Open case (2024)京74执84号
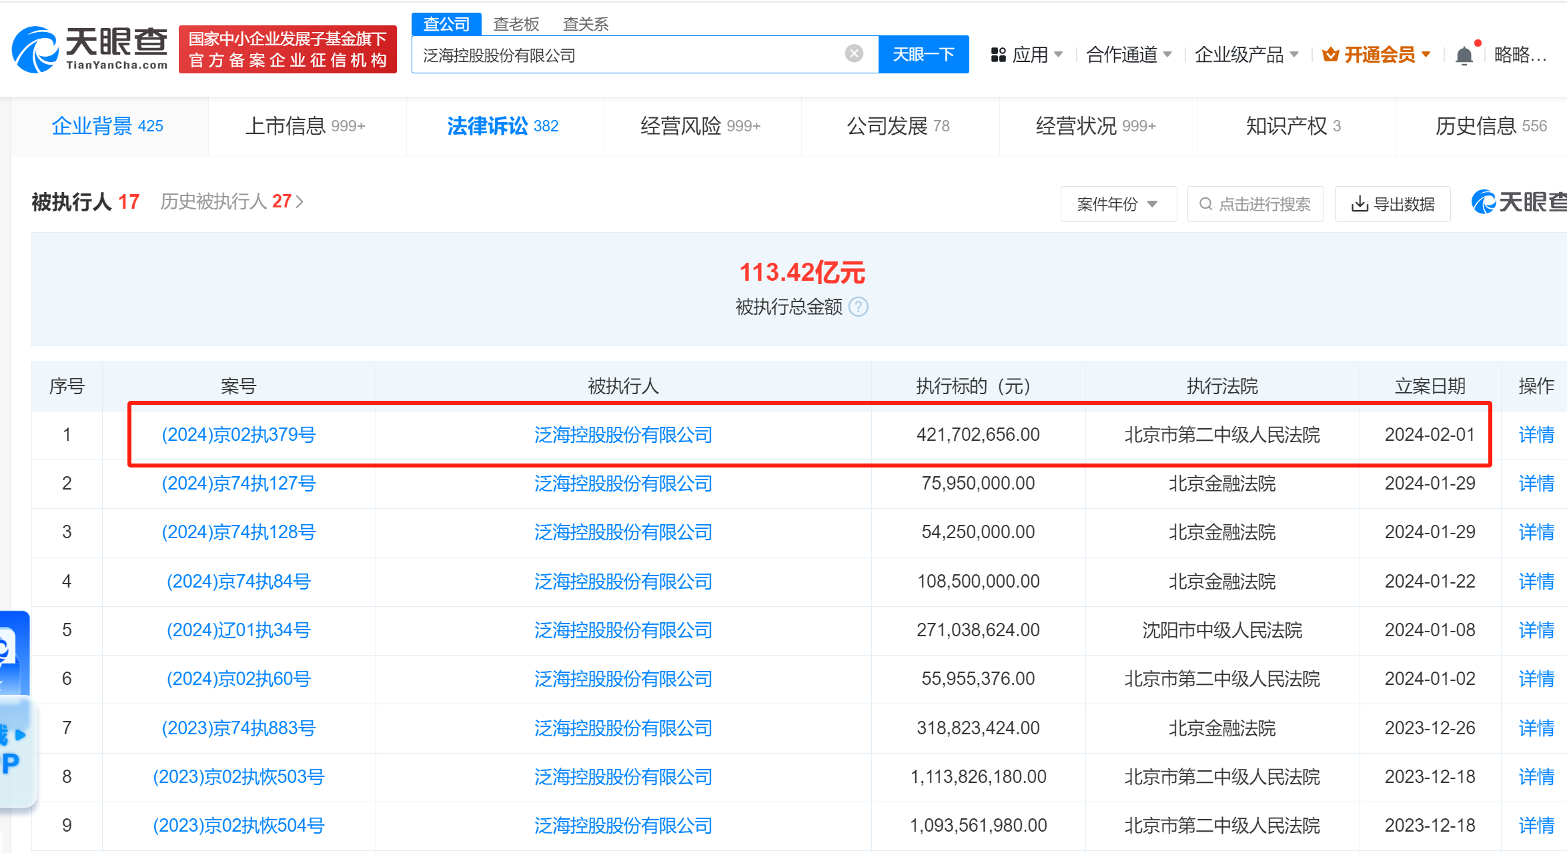This screenshot has width=1567, height=853. coord(239,582)
